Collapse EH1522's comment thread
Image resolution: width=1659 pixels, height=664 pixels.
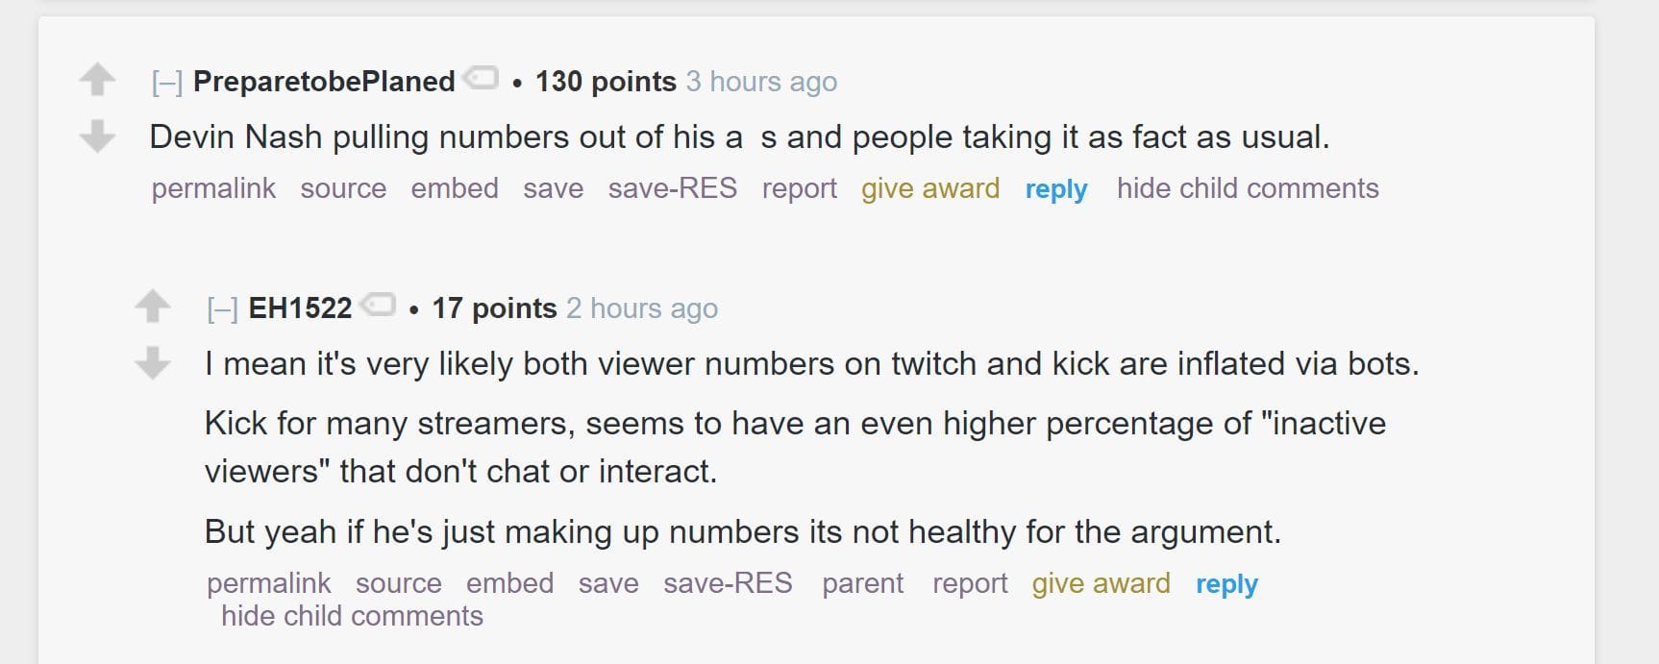[225, 307]
